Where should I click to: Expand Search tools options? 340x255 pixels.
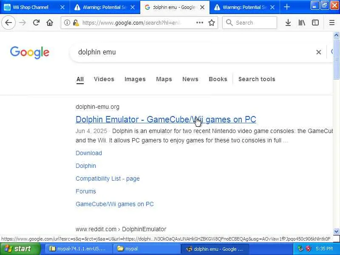tap(257, 79)
